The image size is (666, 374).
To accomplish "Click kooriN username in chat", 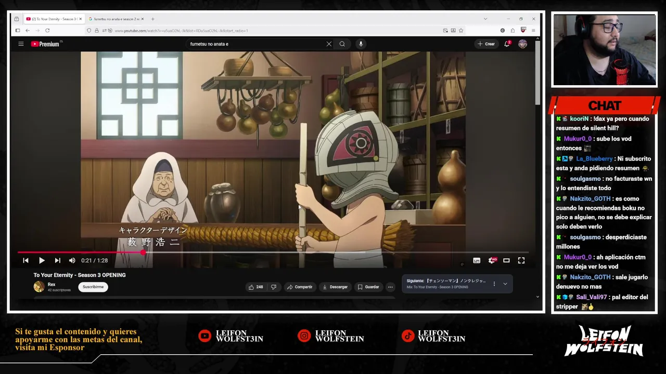I will click(579, 119).
